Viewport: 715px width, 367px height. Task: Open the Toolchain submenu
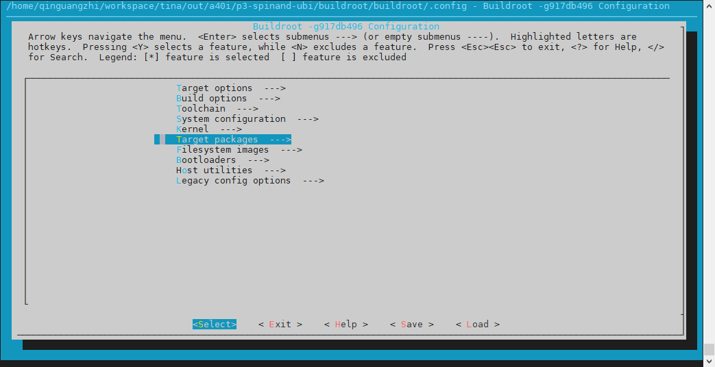click(217, 108)
